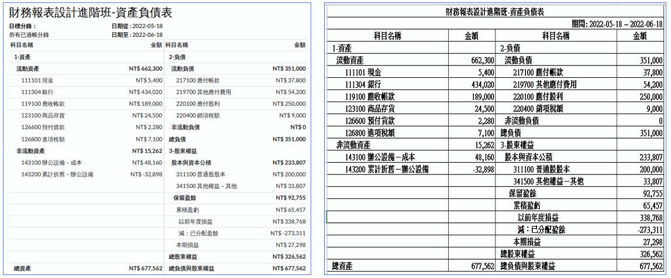Click 保留盈餘 NT$ 92,755 amount
The image size is (671, 278).
click(291, 198)
